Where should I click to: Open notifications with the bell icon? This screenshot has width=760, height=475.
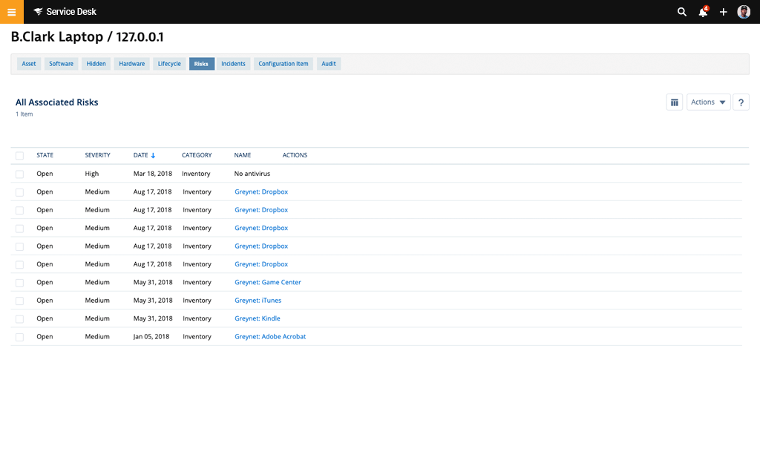point(702,12)
